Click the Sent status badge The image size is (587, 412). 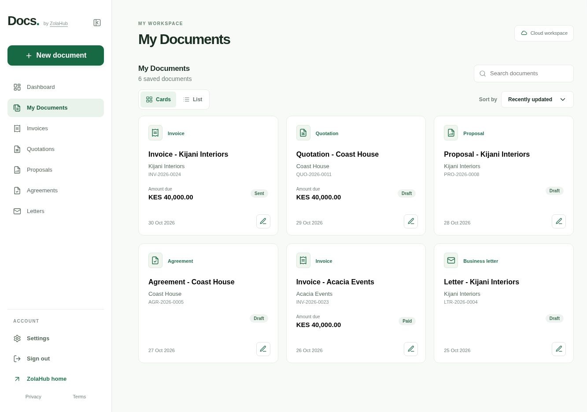point(259,193)
